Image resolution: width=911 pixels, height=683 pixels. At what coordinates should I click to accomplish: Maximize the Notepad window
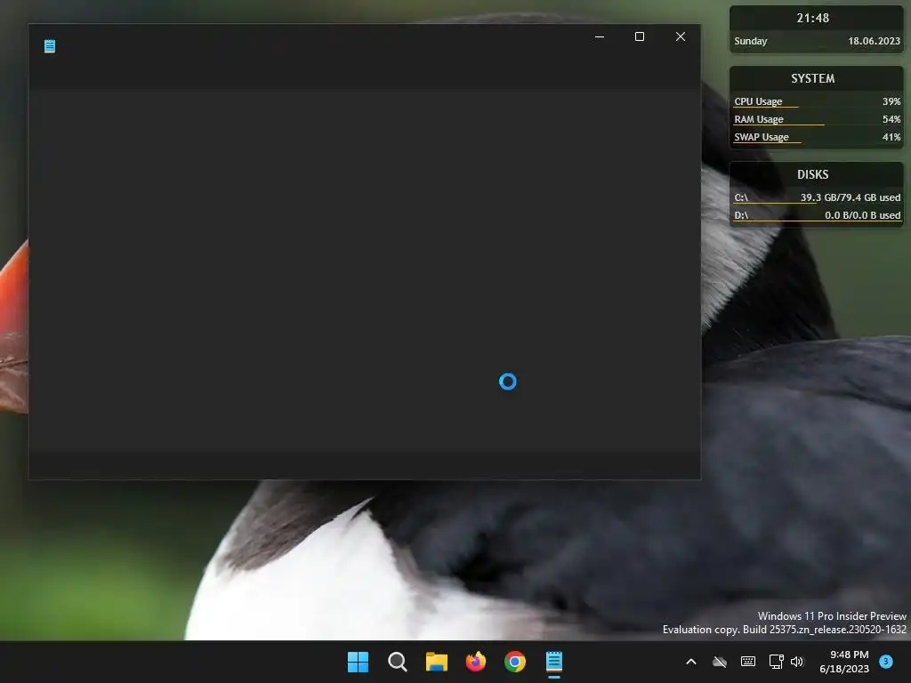(640, 36)
